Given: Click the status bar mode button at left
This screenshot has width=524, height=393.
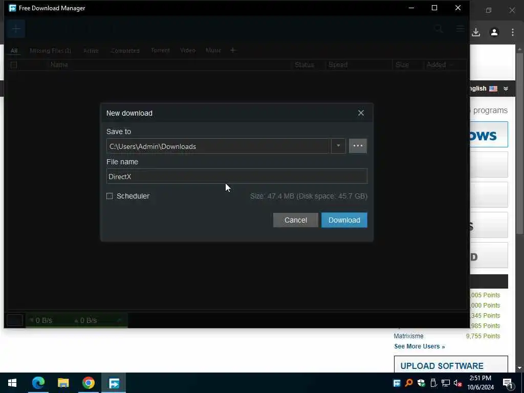Looking at the screenshot, I should (x=15, y=320).
